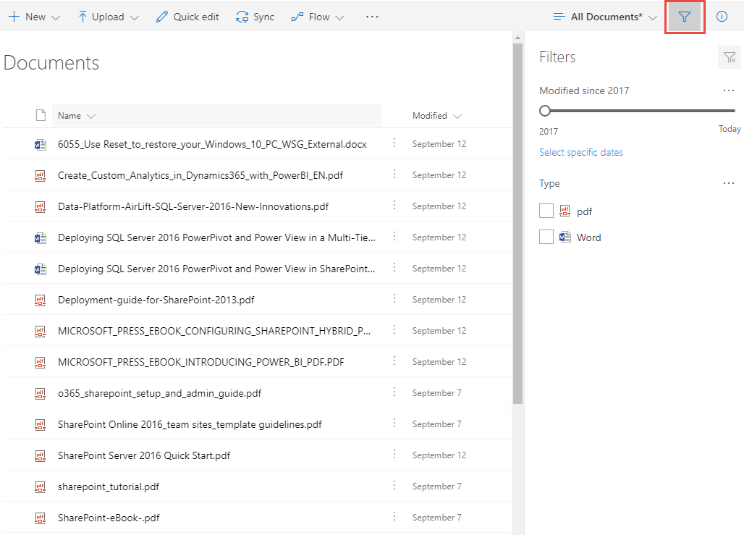
Task: Open Deploying SQL Server 2016 in SharePoint document
Action: coord(216,269)
